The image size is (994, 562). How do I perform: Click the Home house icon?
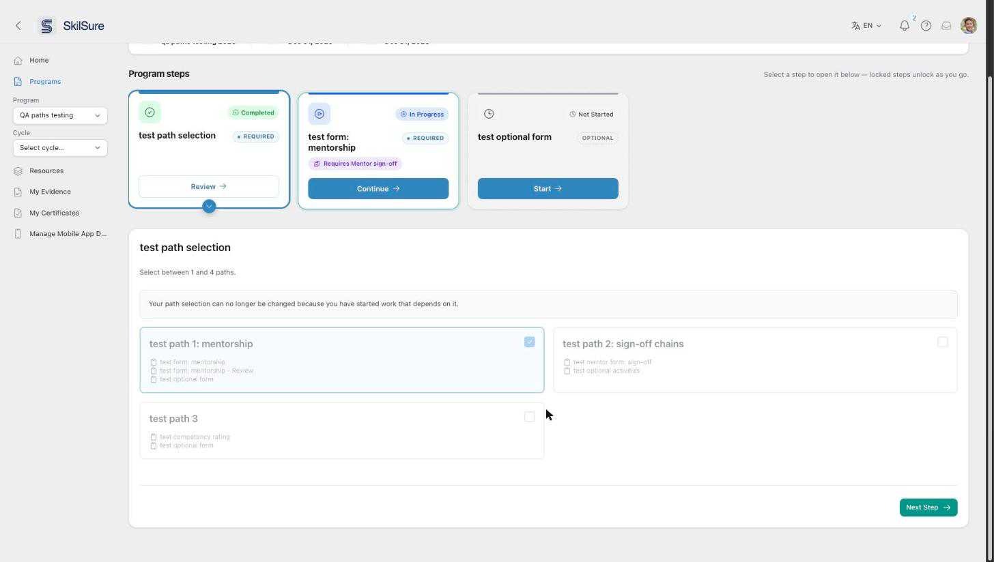tap(18, 60)
